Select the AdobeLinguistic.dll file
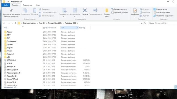Screen dimensions: 177x99 coord(14,73)
